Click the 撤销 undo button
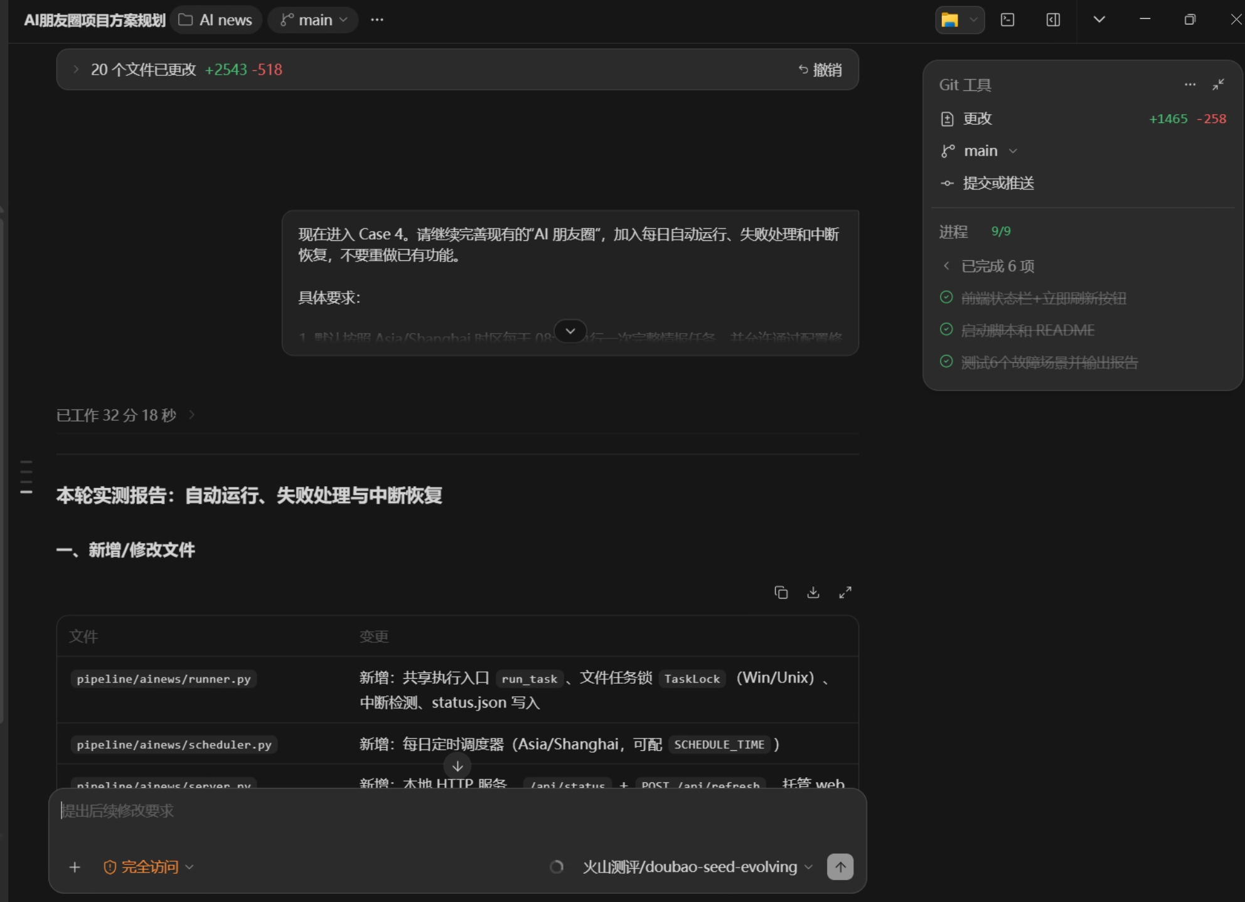The width and height of the screenshot is (1245, 902). [x=820, y=70]
